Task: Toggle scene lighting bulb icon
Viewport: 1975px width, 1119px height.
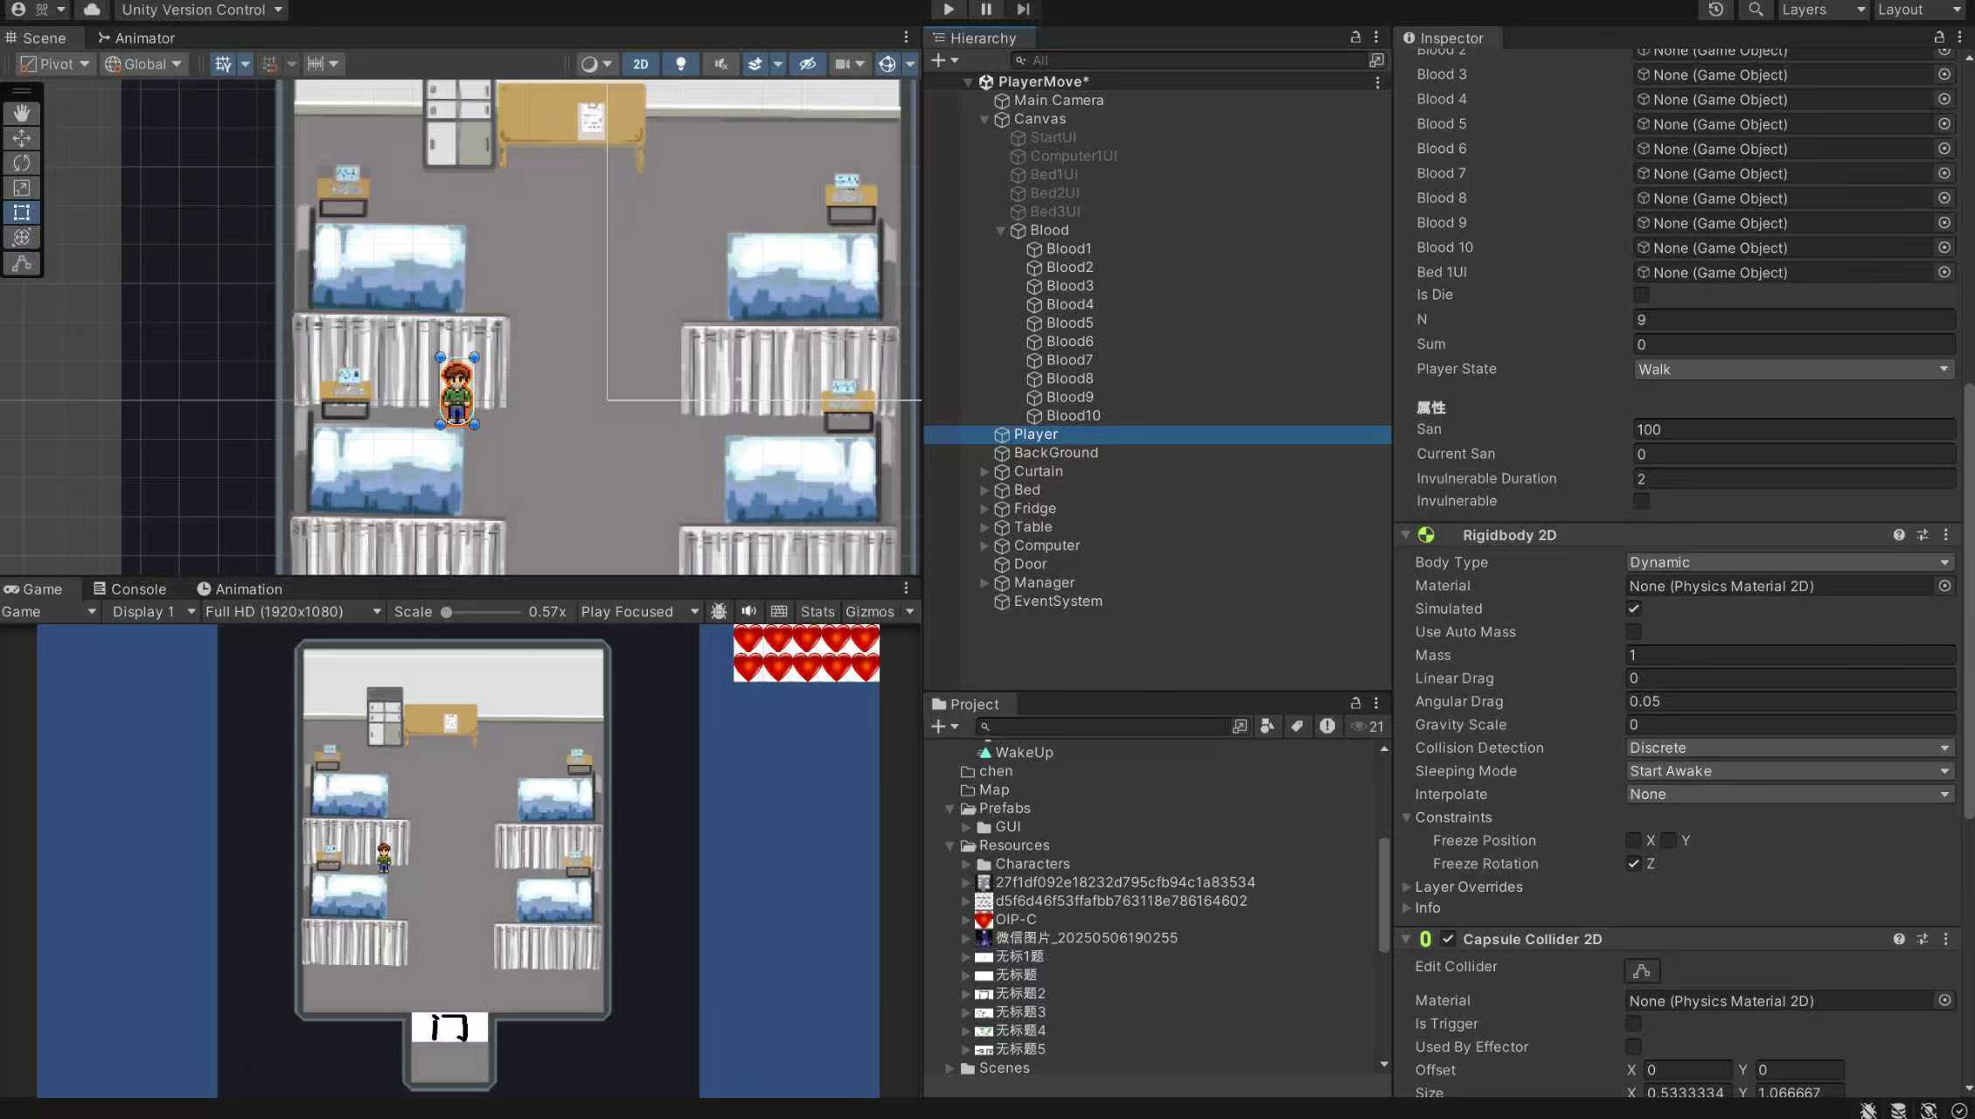Action: click(x=680, y=64)
